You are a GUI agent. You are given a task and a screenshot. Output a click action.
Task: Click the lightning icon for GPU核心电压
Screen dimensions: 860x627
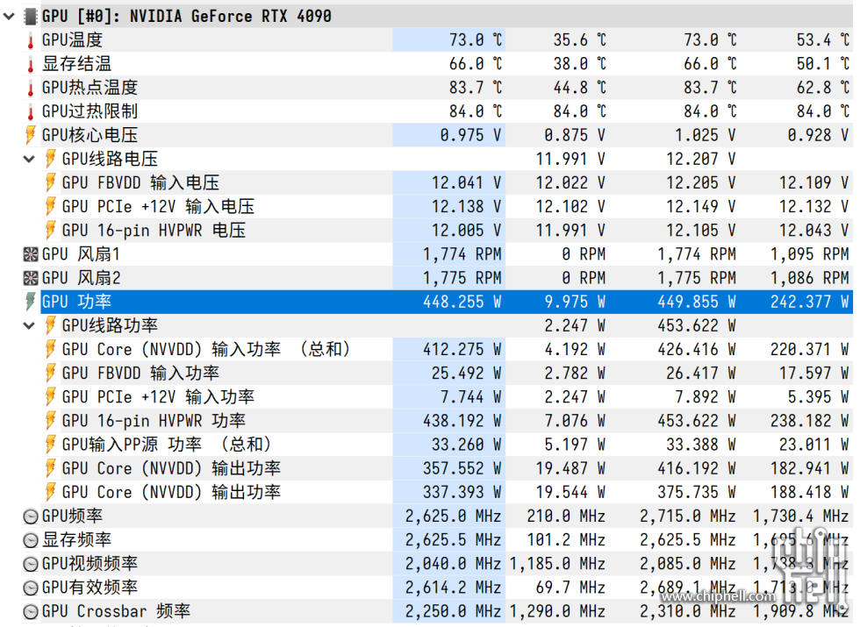click(x=31, y=135)
